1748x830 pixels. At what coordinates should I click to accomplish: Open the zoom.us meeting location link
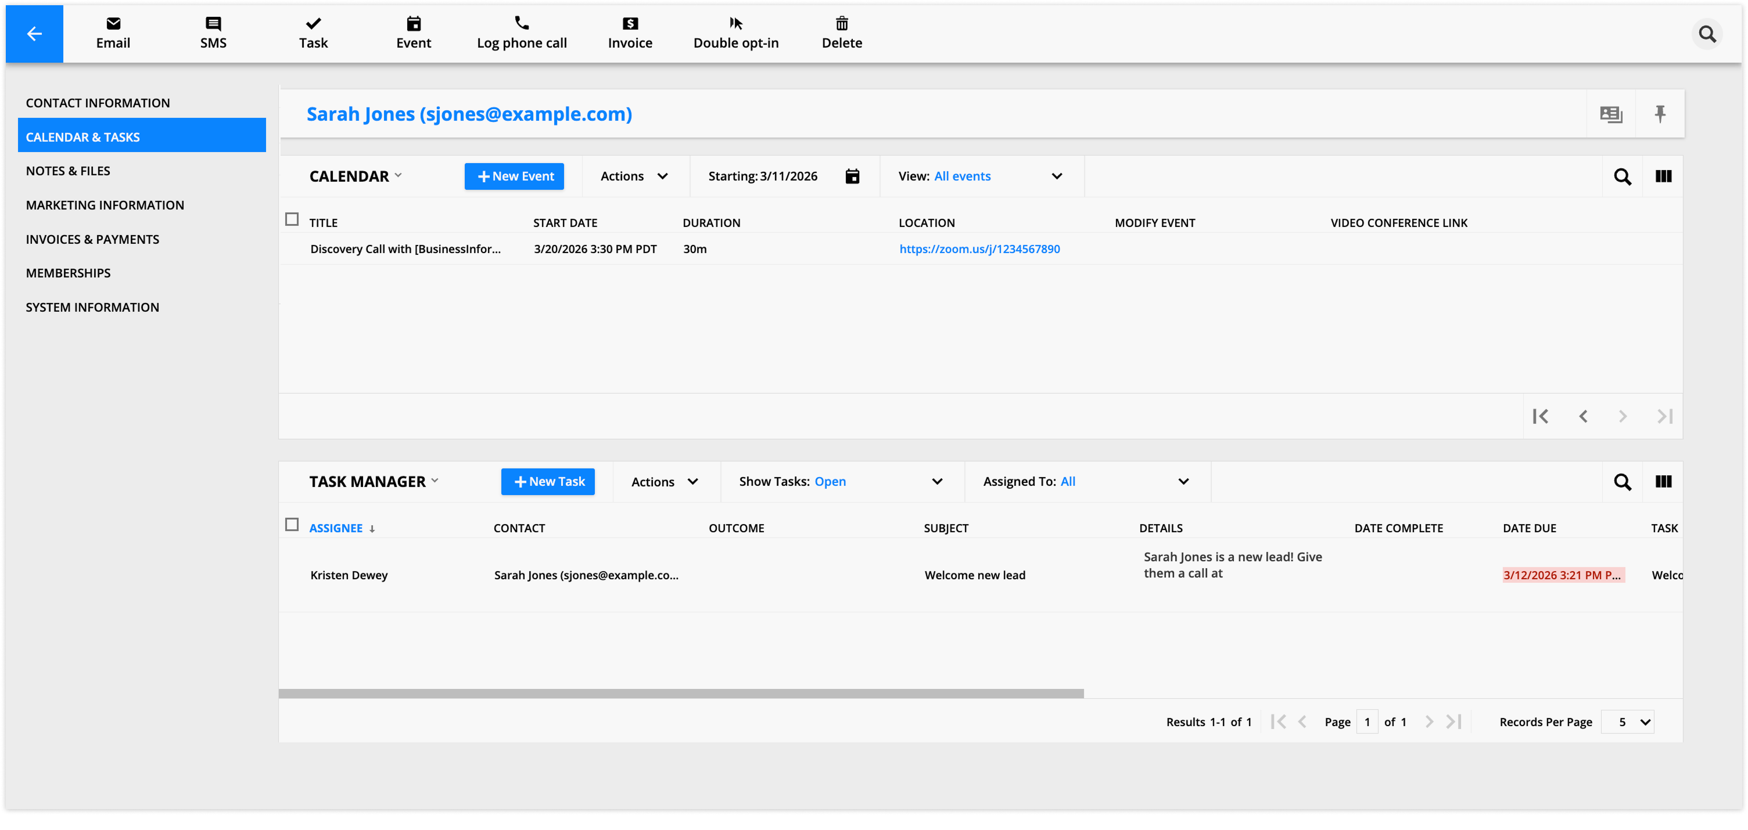click(979, 249)
